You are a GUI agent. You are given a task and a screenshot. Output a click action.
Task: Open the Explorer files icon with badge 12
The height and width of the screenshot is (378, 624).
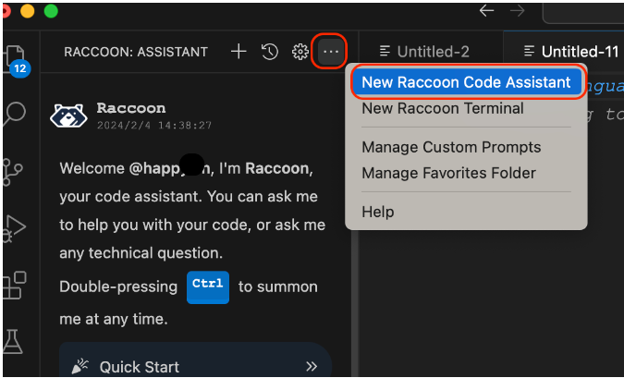click(x=15, y=60)
